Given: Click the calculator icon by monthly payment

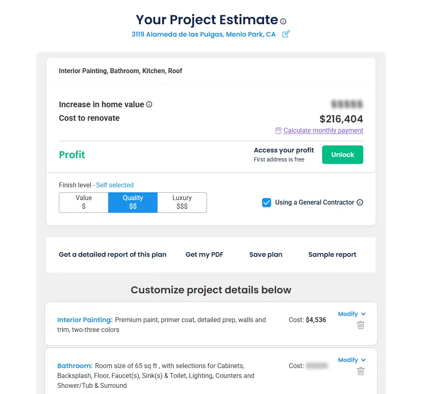Looking at the screenshot, I should click(x=278, y=131).
